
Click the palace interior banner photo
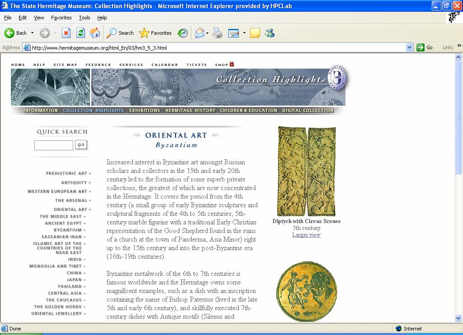click(51, 87)
